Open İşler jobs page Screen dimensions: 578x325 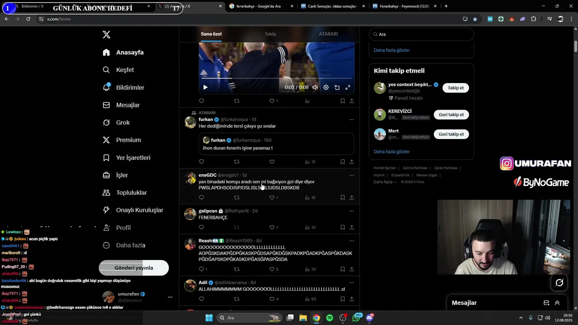coord(115,175)
